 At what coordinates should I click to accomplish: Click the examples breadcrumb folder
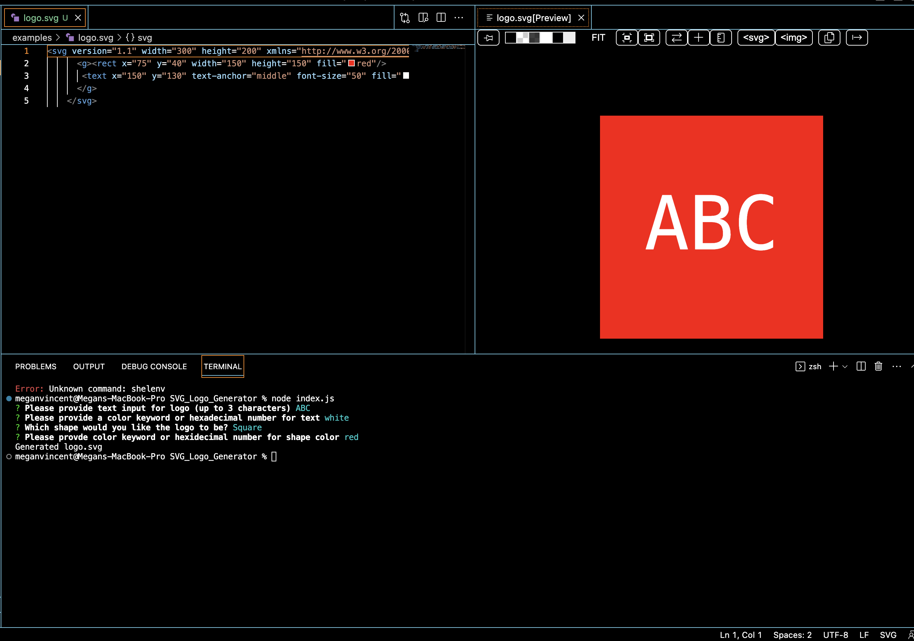tap(32, 38)
